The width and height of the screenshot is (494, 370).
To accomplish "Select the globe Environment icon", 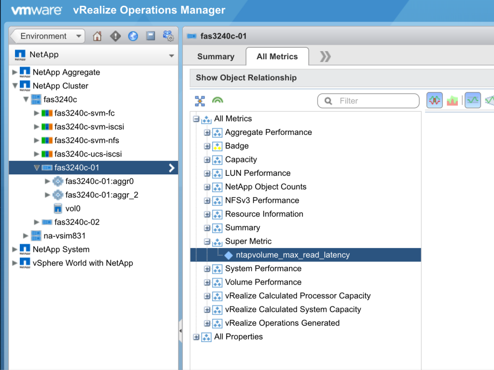I will click(133, 36).
